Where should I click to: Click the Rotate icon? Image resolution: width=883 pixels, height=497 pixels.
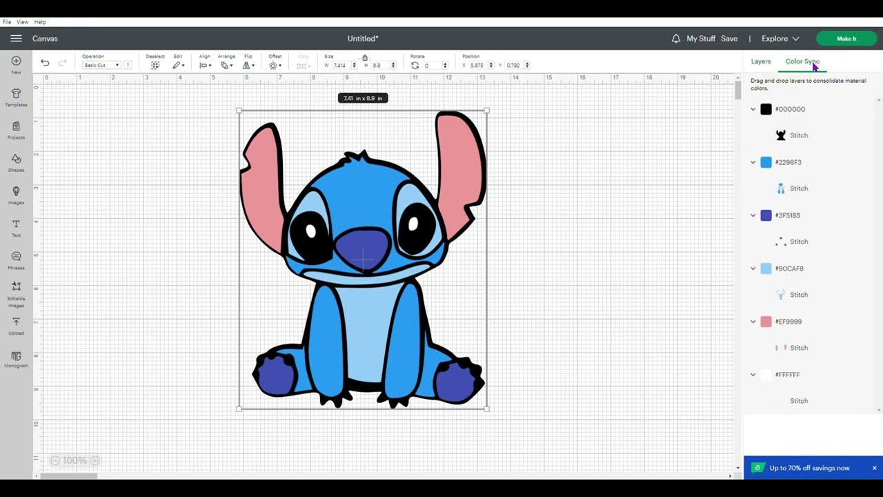pyautogui.click(x=415, y=66)
